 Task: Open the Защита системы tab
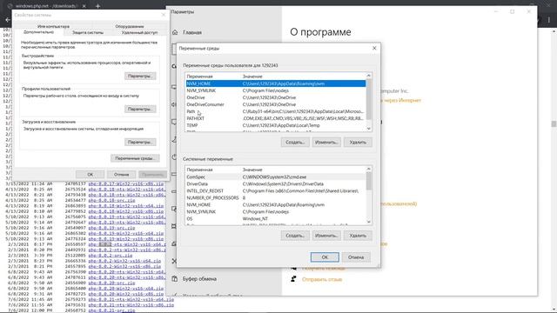coord(88,32)
